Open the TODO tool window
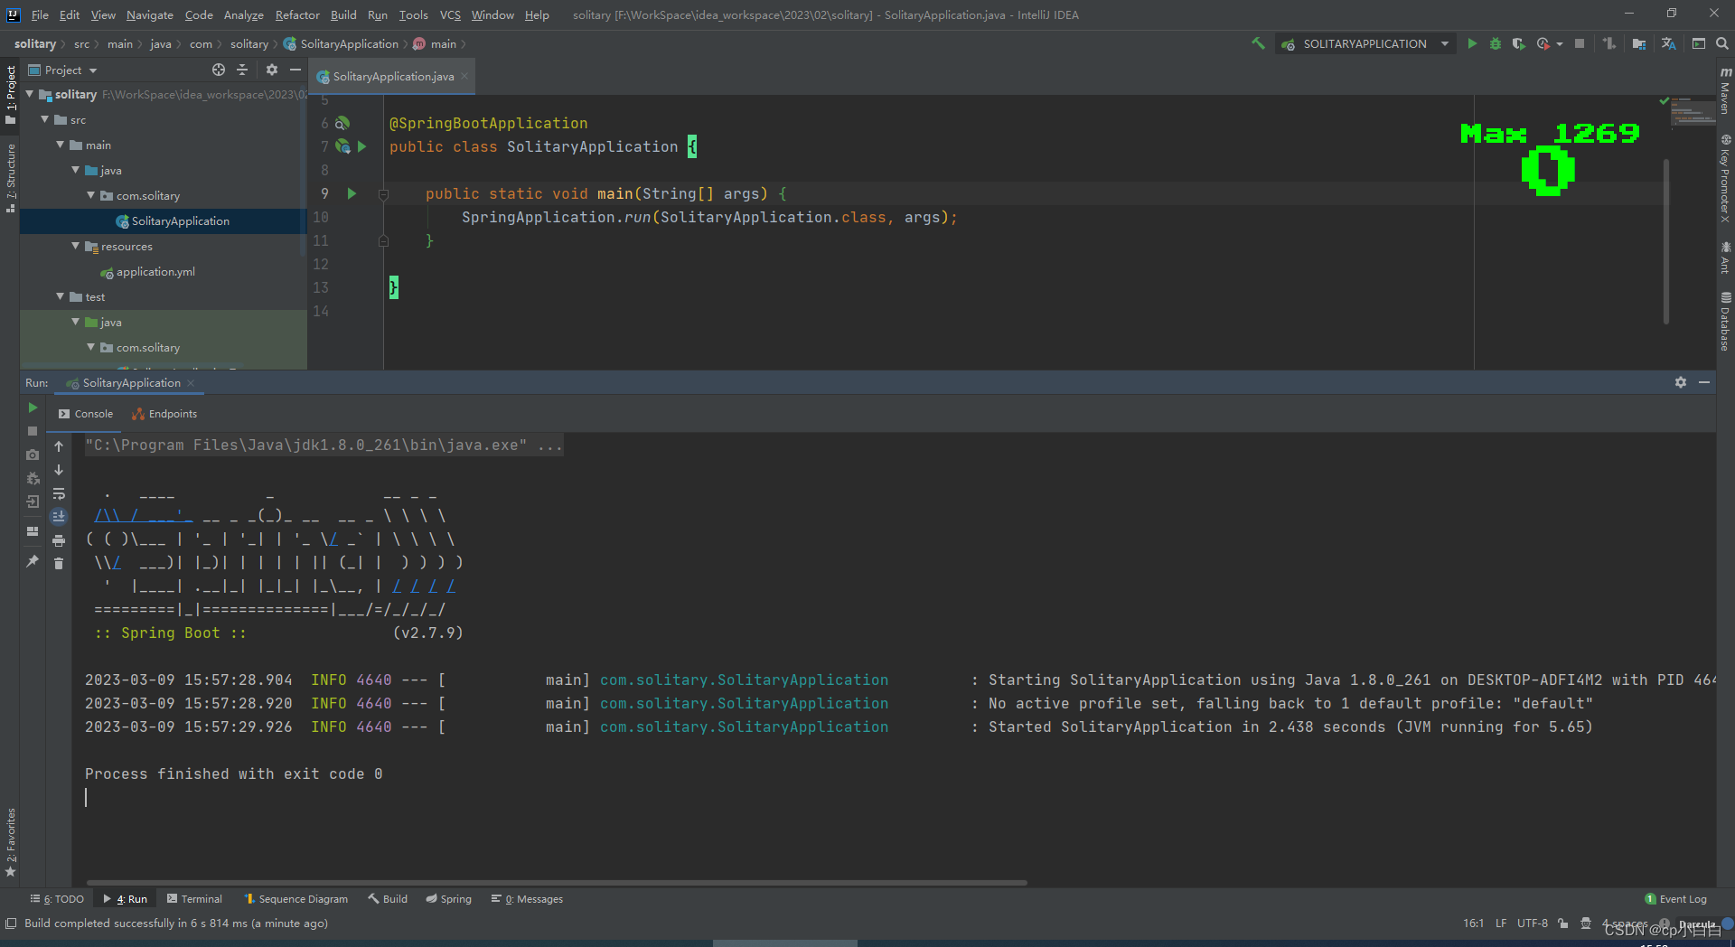The width and height of the screenshot is (1735, 947). point(57,899)
